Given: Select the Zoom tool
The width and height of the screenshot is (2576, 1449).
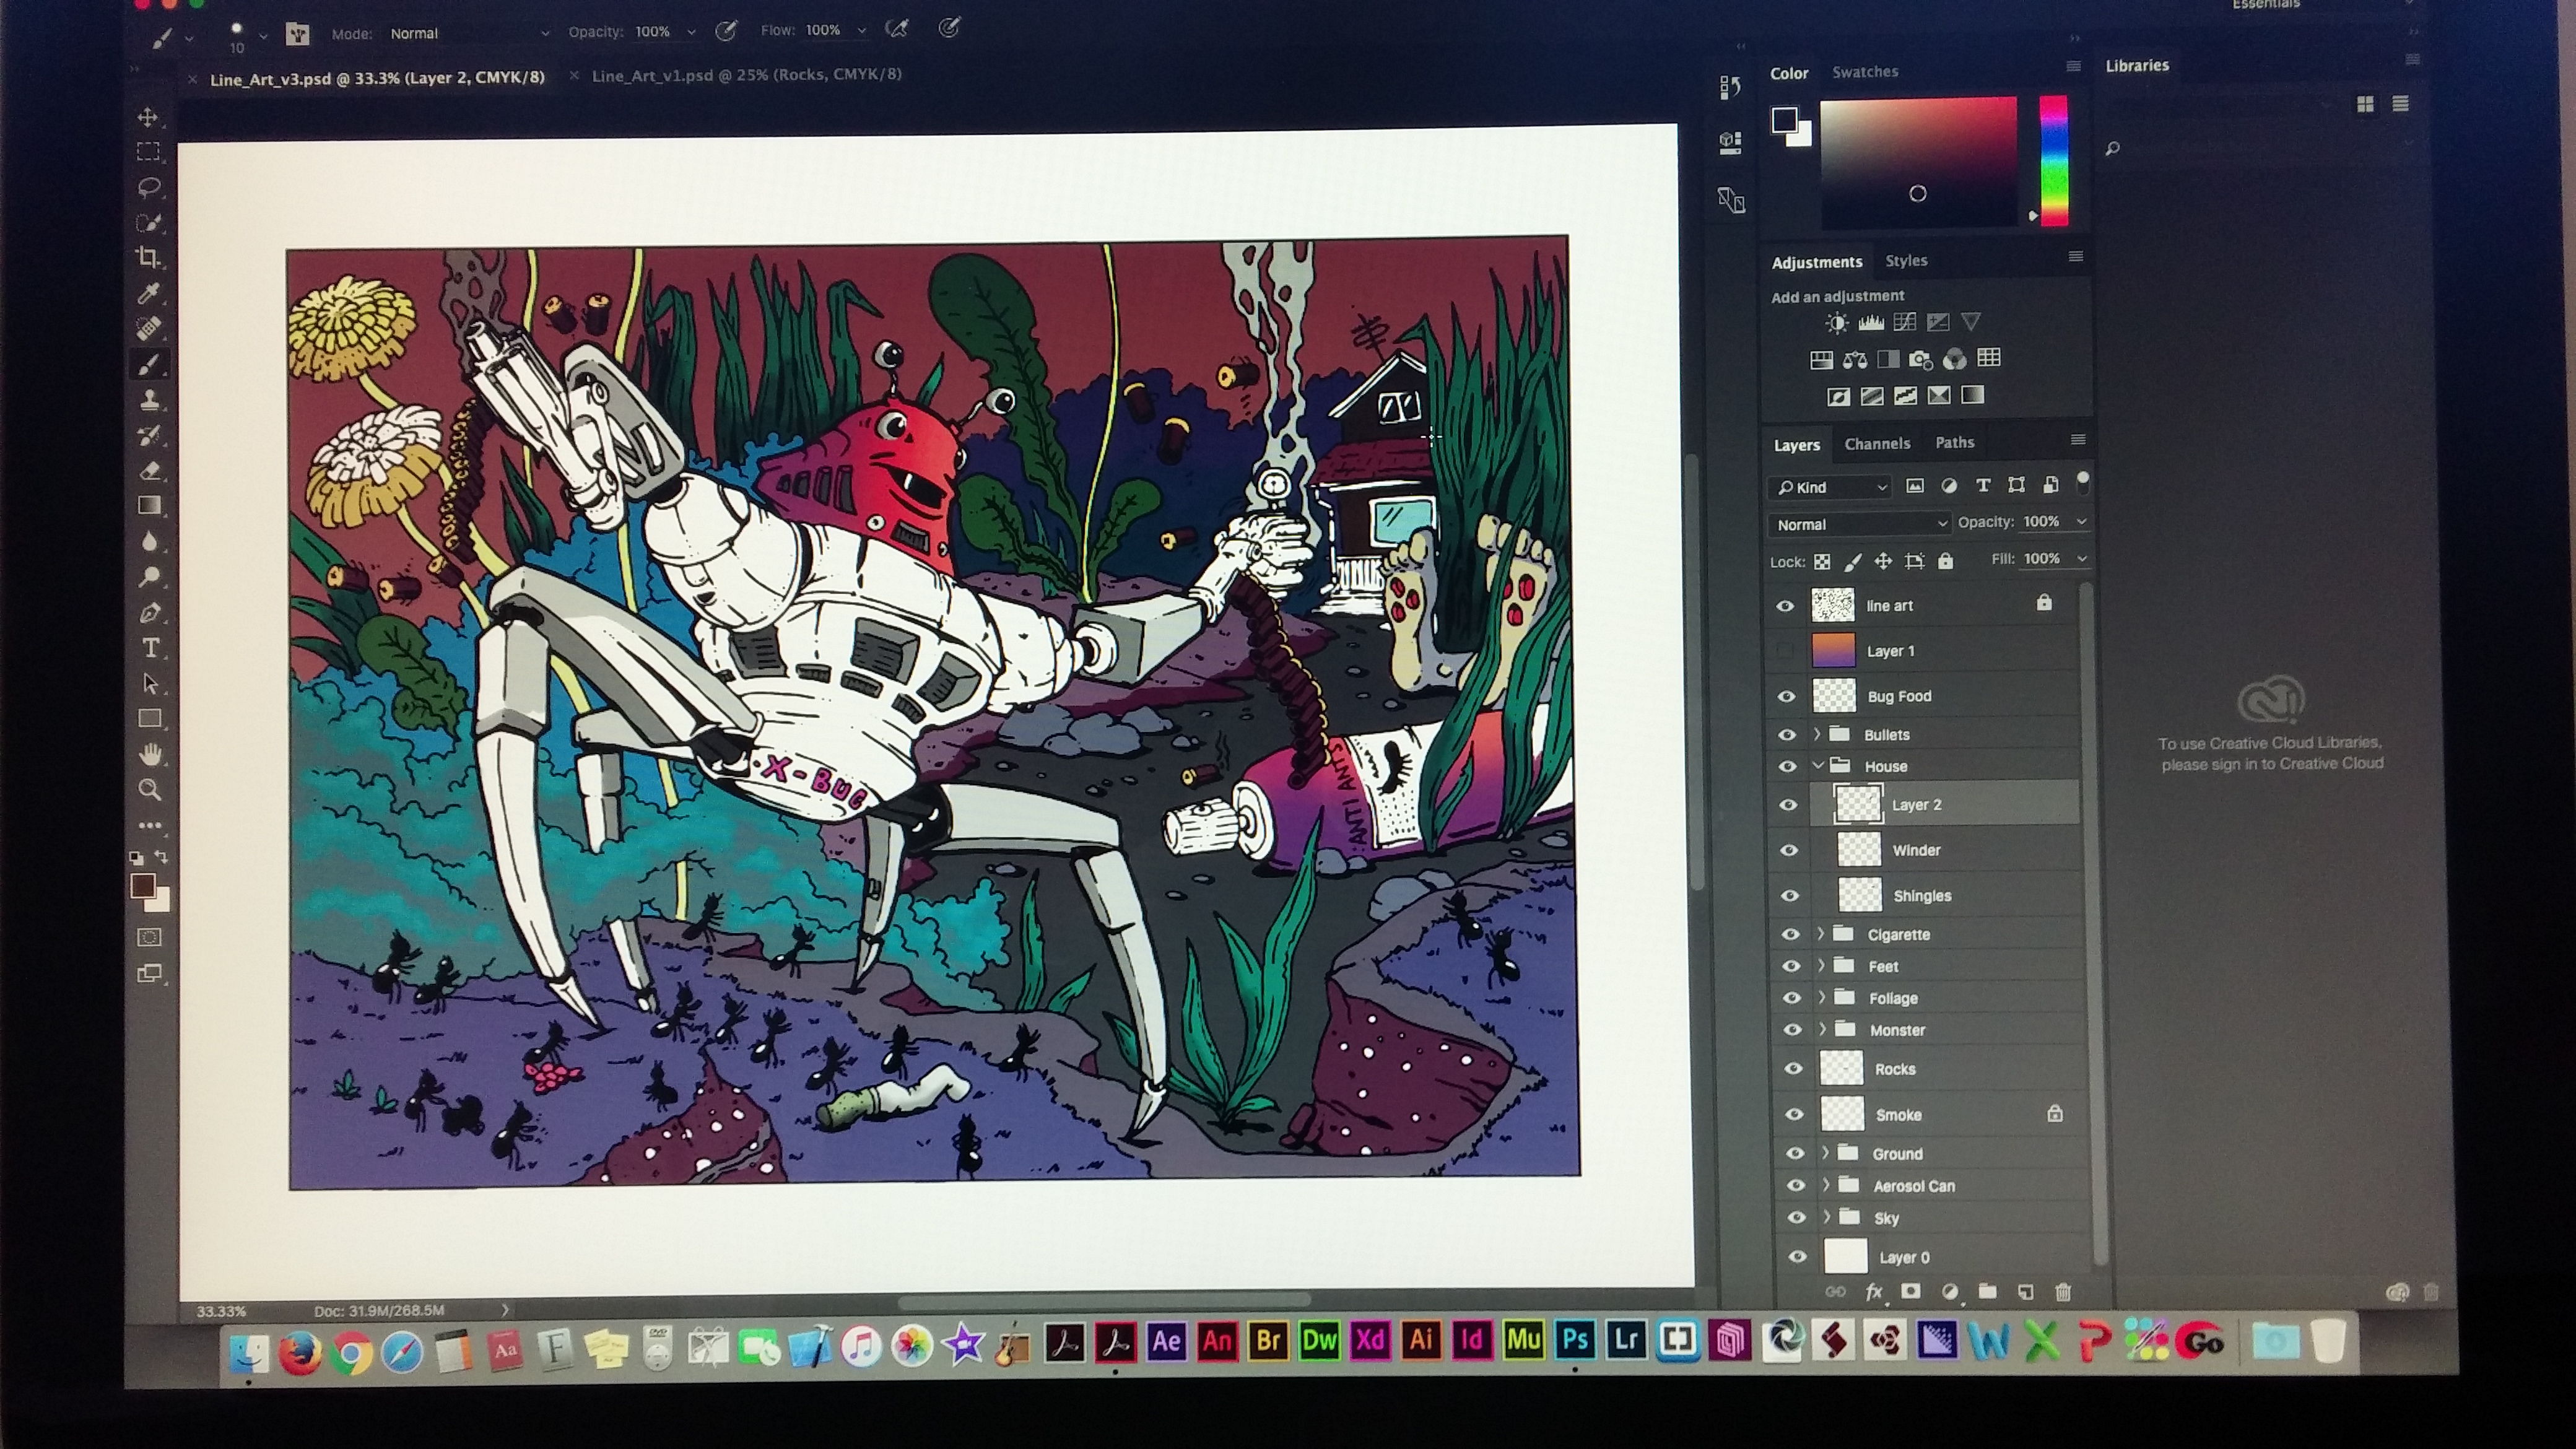Looking at the screenshot, I should pyautogui.click(x=150, y=789).
